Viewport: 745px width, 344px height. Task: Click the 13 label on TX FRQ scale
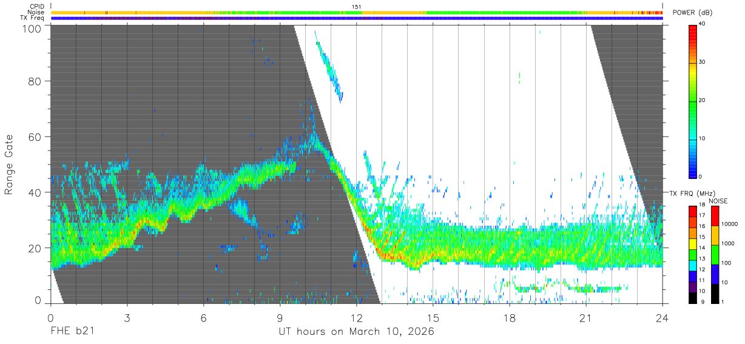[702, 259]
